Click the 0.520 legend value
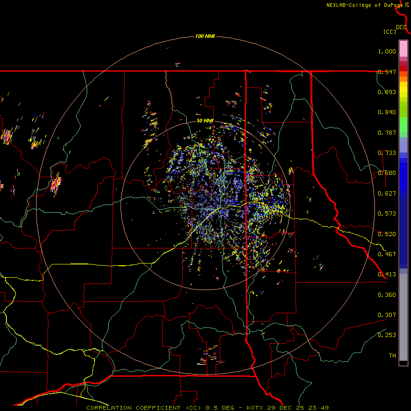 pos(387,234)
